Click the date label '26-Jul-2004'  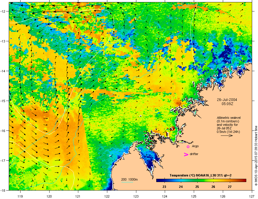pos(227,100)
